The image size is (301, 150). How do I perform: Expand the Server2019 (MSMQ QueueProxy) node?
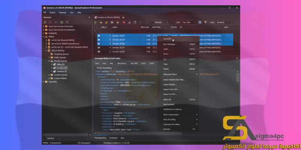(x=46, y=43)
